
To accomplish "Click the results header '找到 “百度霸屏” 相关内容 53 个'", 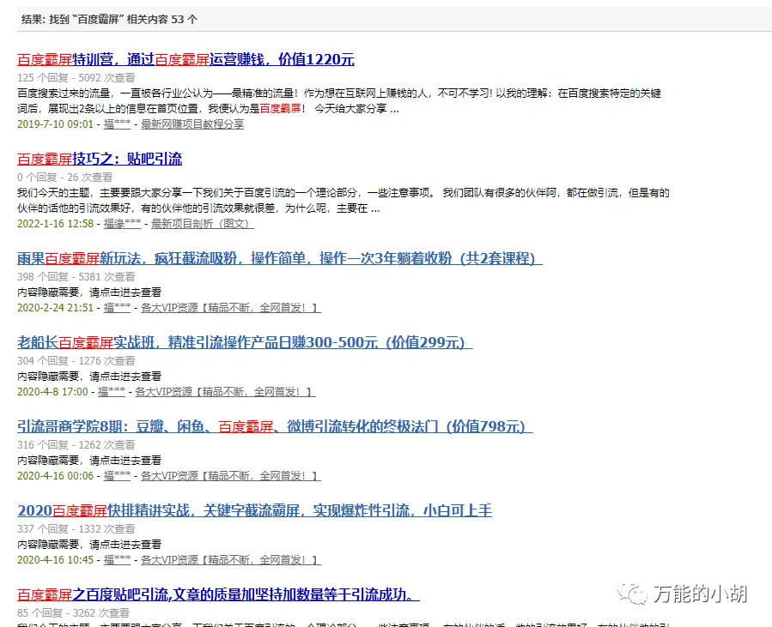I will pyautogui.click(x=123, y=20).
